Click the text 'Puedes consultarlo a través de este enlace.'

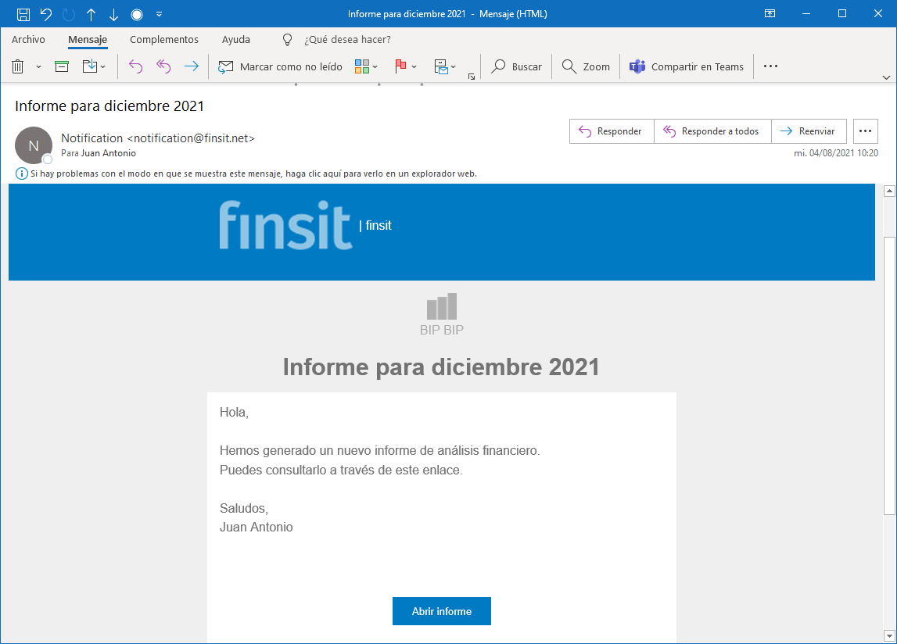click(341, 470)
